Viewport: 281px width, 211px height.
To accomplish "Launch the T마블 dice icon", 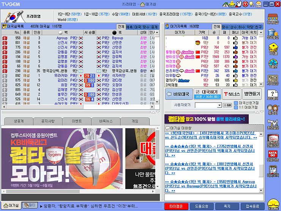I will 273,49.
